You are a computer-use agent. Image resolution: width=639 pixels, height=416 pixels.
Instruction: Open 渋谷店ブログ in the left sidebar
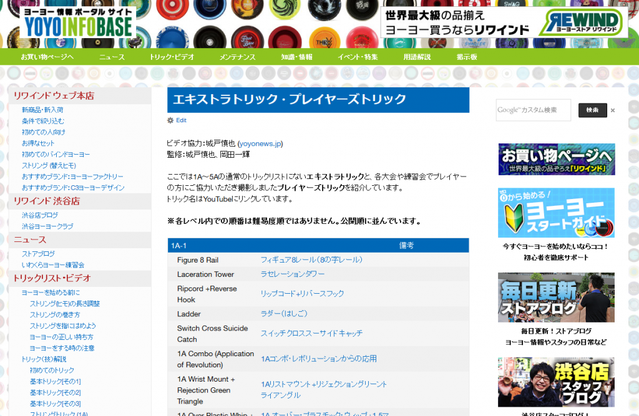(39, 215)
